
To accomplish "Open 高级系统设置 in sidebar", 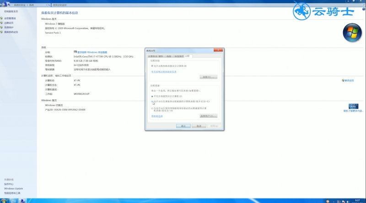I will 11,32.
